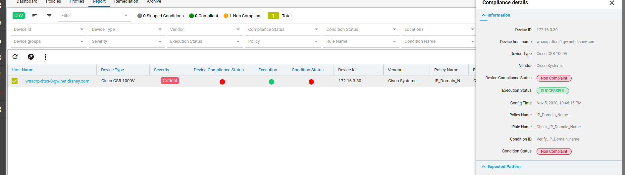Select the Report tab
625x175 pixels.
click(x=99, y=2)
